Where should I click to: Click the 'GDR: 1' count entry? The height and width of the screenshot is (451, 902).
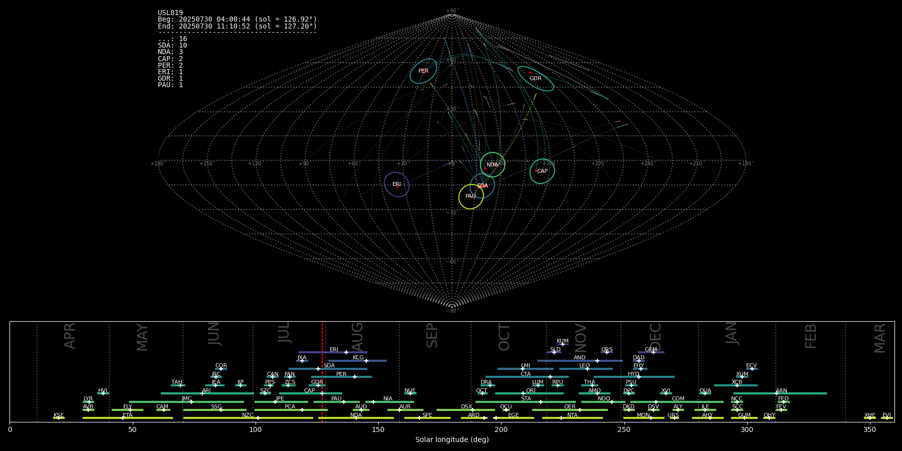tap(170, 78)
